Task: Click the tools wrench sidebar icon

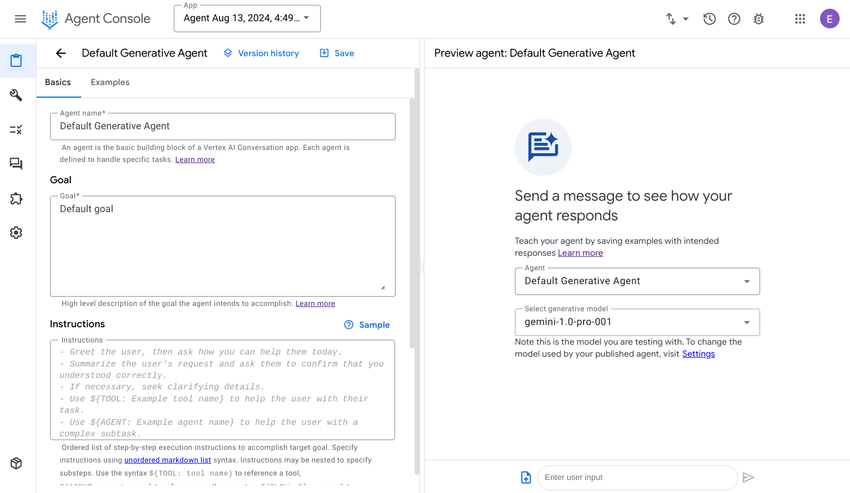Action: (16, 95)
